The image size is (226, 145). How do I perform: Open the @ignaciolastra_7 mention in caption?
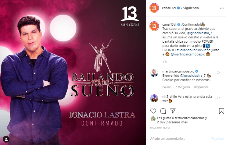(199, 33)
